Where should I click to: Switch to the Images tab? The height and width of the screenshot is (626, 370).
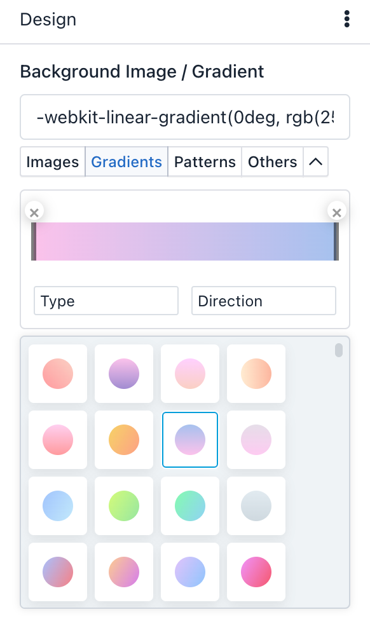coord(52,162)
